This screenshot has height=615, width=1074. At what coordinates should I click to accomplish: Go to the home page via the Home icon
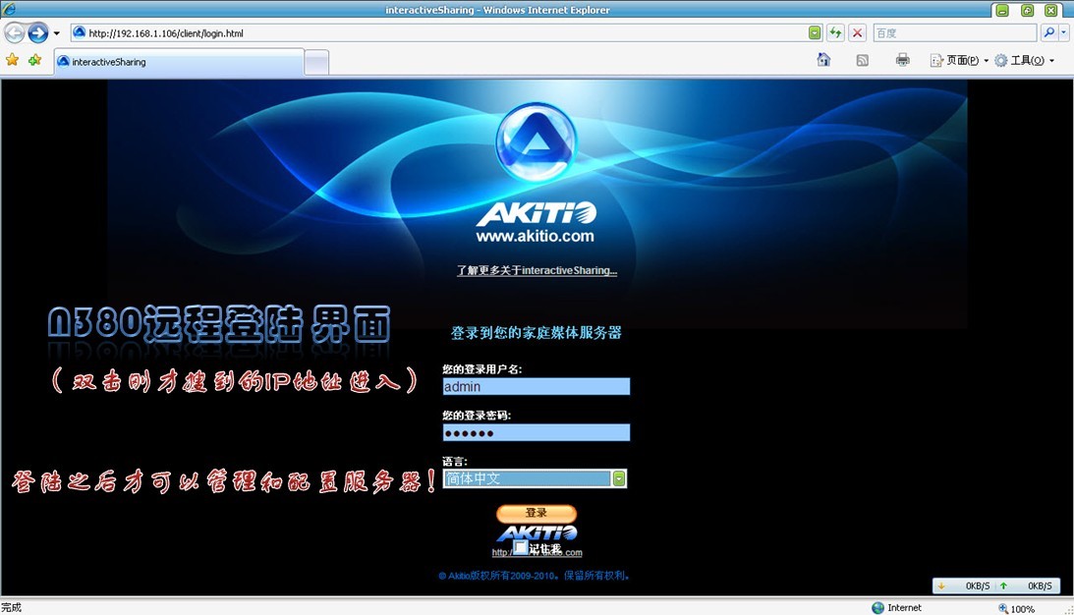coord(824,60)
